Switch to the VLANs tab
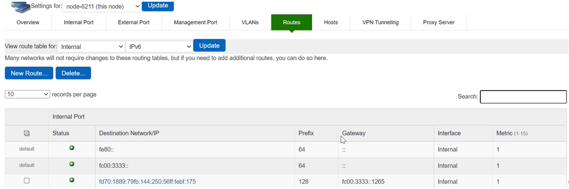569x189 pixels. 250,22
